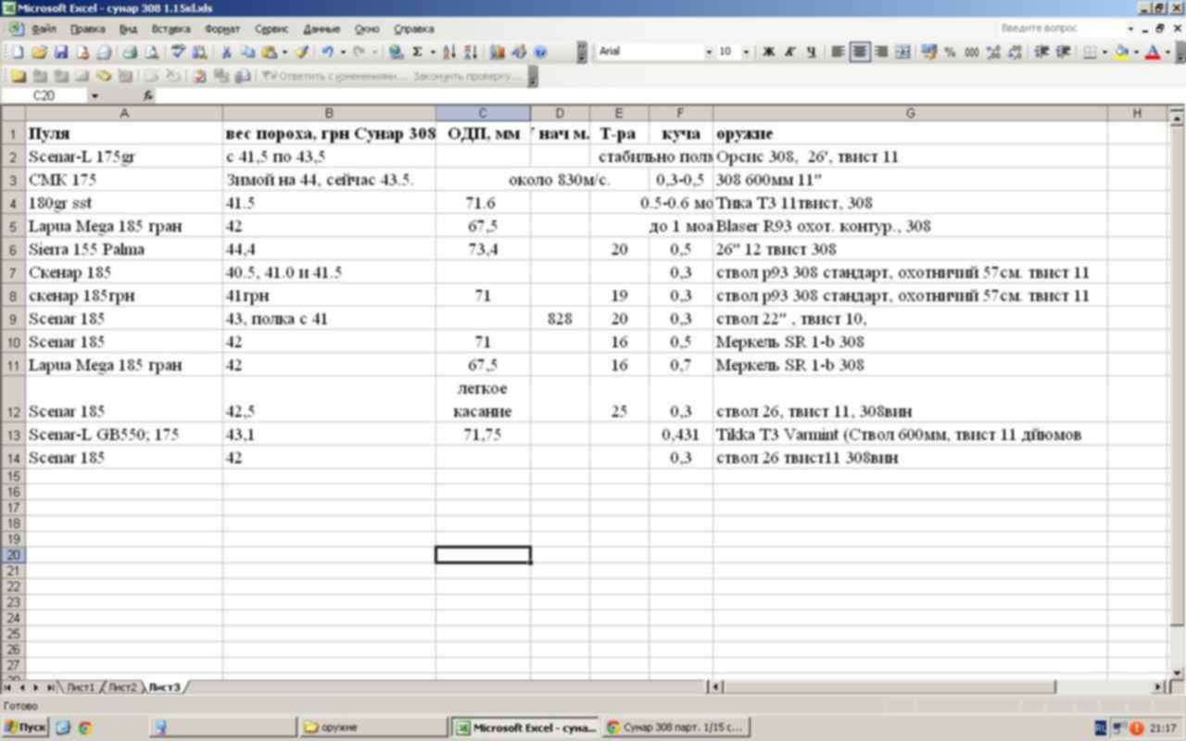The width and height of the screenshot is (1186, 741).
Task: Sort descending with the Z-A icon
Action: point(471,52)
